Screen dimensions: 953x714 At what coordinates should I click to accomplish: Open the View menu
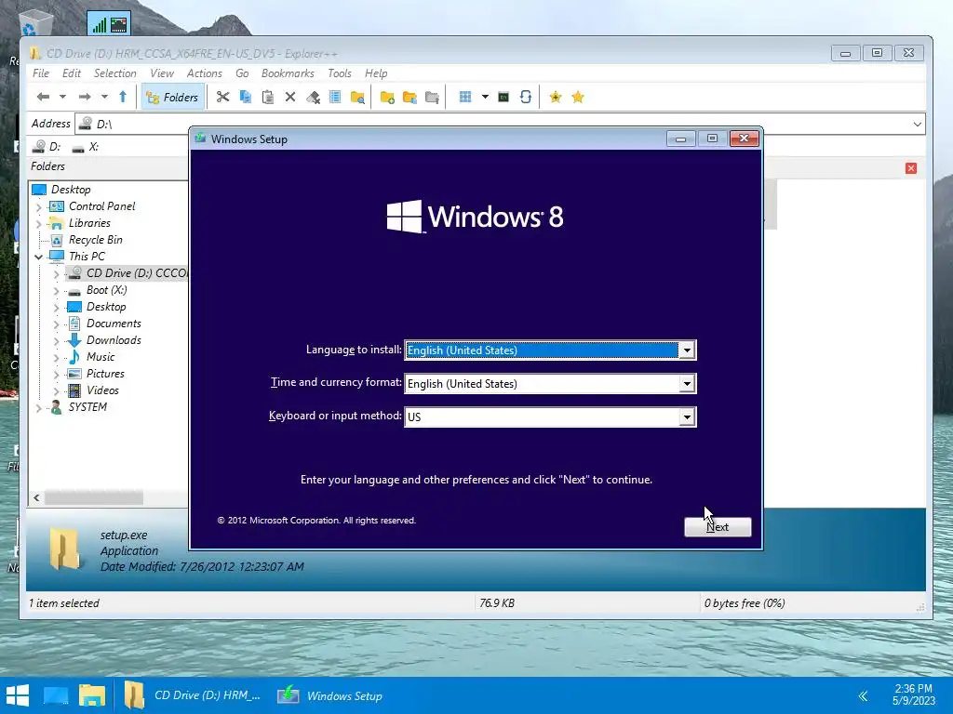pyautogui.click(x=162, y=73)
